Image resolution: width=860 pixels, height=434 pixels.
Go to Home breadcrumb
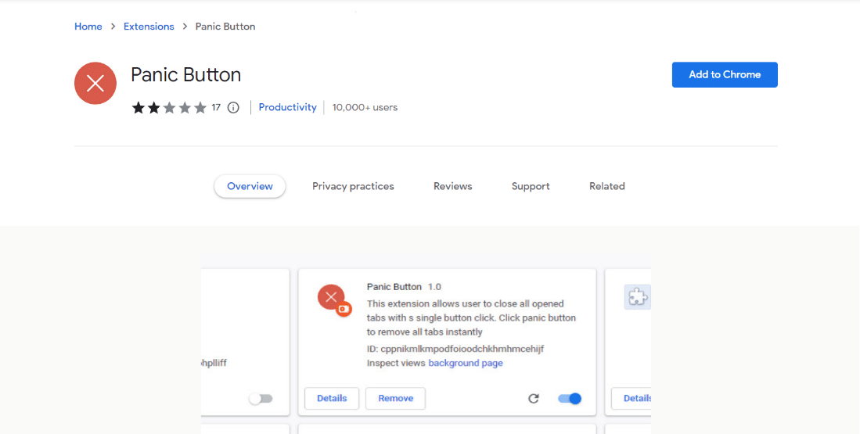88,27
